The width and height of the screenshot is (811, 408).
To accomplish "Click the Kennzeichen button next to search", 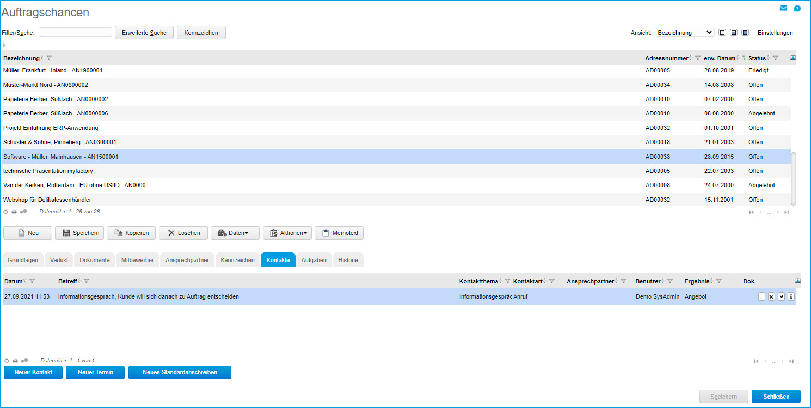I will coord(201,33).
